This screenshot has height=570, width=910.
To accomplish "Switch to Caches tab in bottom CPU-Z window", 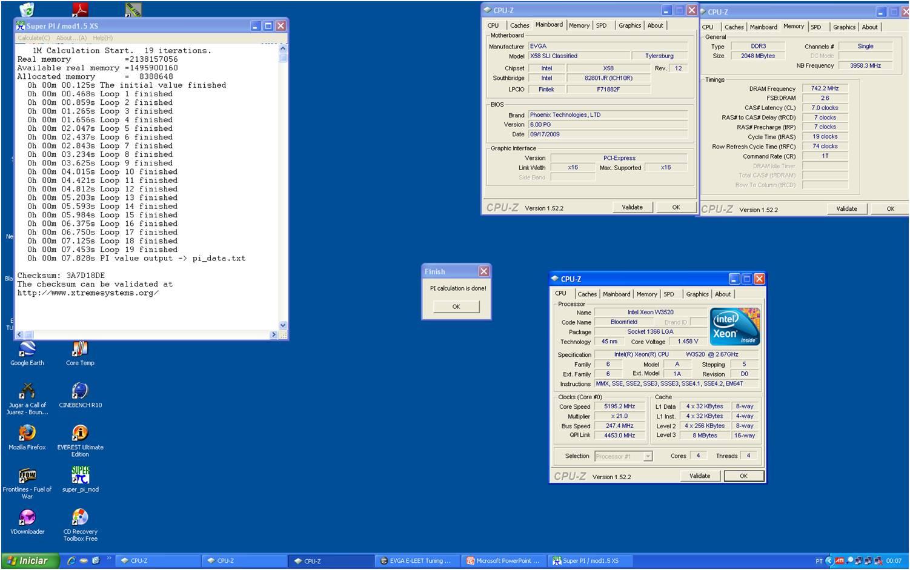I will pyautogui.click(x=586, y=294).
